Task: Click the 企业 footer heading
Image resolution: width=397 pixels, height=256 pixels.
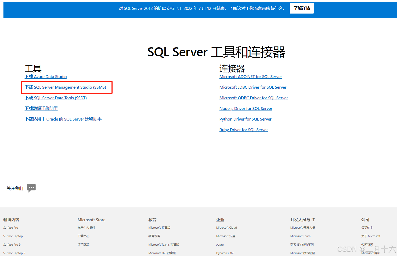Action: coord(220,220)
